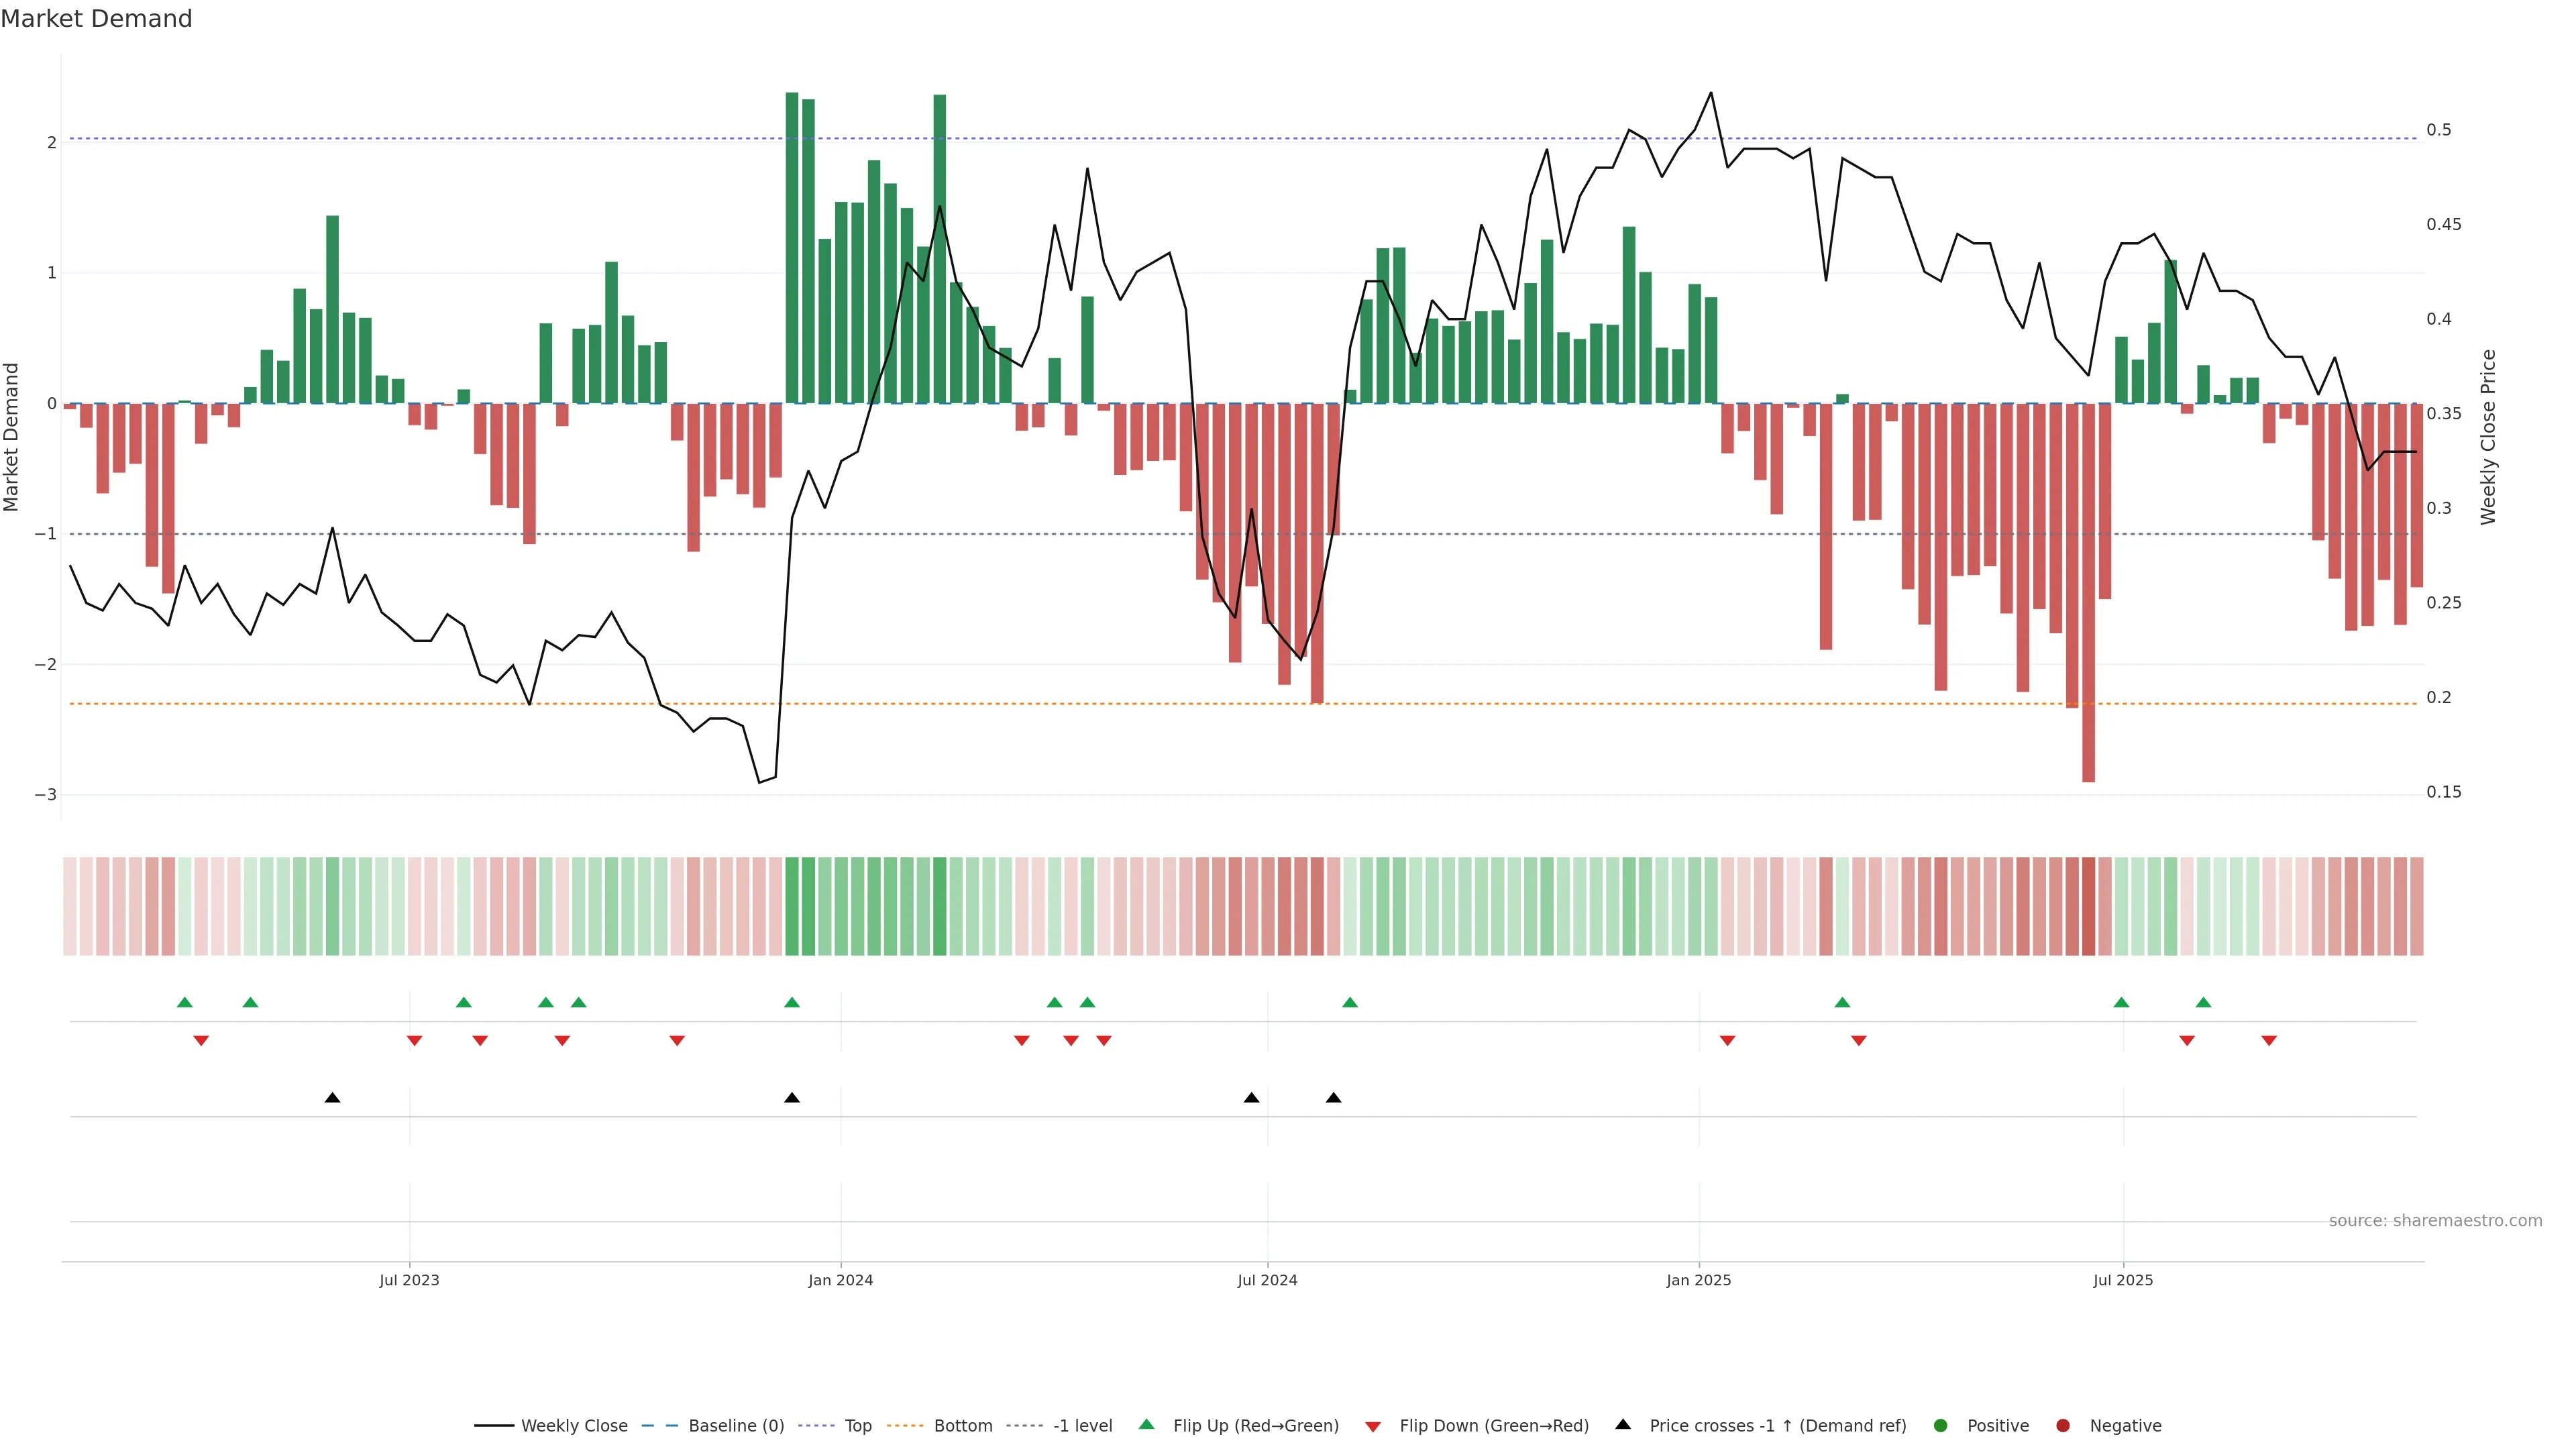
Task: Click the Jan 2024 x-axis label
Action: click(840, 1279)
